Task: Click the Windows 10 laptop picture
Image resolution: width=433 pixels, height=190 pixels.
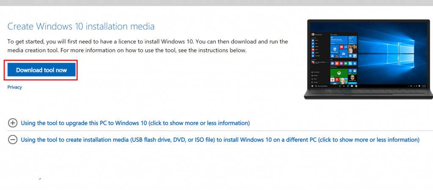Action: click(368, 59)
